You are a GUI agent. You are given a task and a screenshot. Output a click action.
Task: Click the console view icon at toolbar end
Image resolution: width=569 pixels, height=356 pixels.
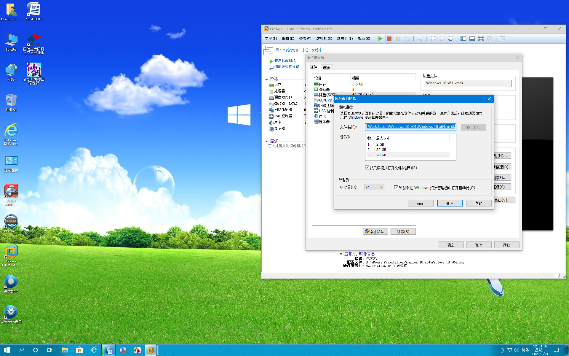[502, 39]
